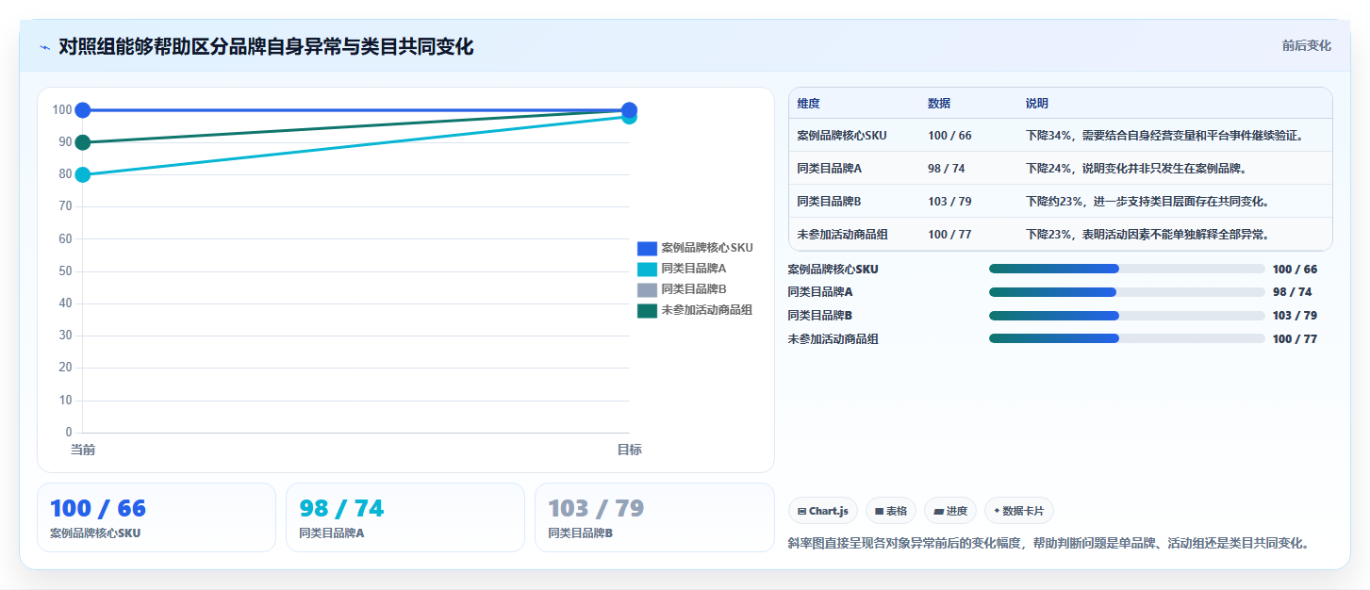
Task: Click the 前后变化 label in header
Action: coord(1306,45)
